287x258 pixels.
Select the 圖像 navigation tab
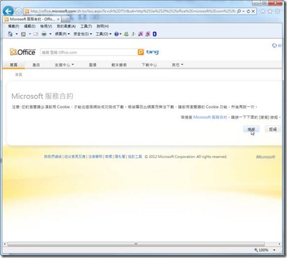(x=92, y=65)
